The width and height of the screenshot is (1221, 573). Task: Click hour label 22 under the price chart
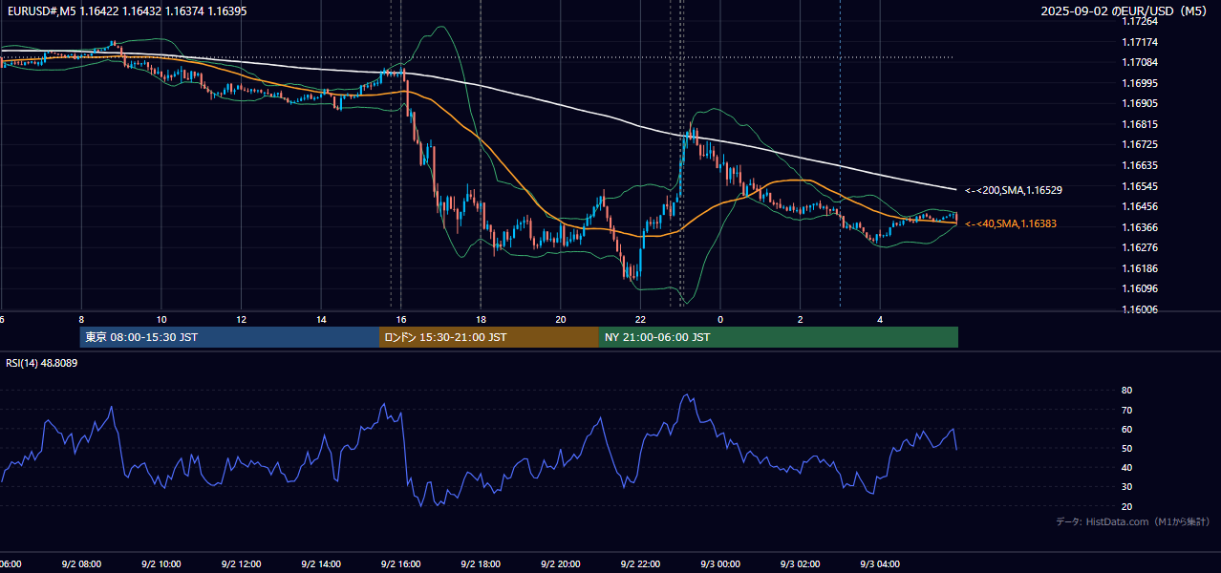[640, 319]
